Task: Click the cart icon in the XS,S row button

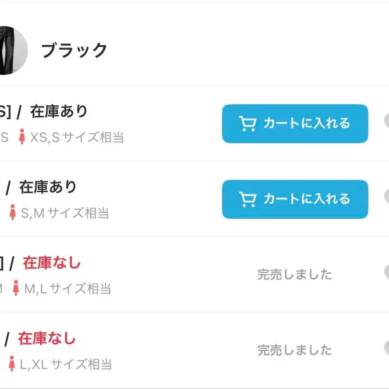Action: click(x=247, y=124)
